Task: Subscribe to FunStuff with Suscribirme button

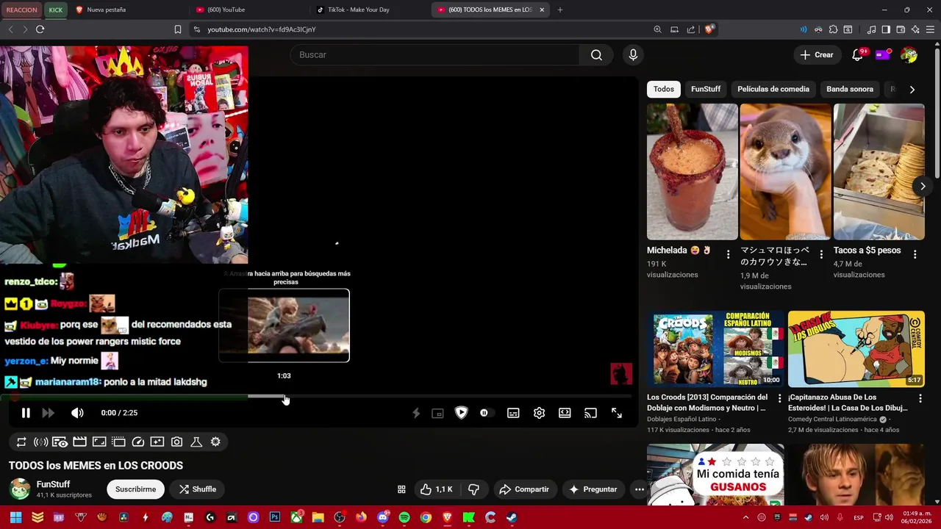Action: (x=136, y=489)
